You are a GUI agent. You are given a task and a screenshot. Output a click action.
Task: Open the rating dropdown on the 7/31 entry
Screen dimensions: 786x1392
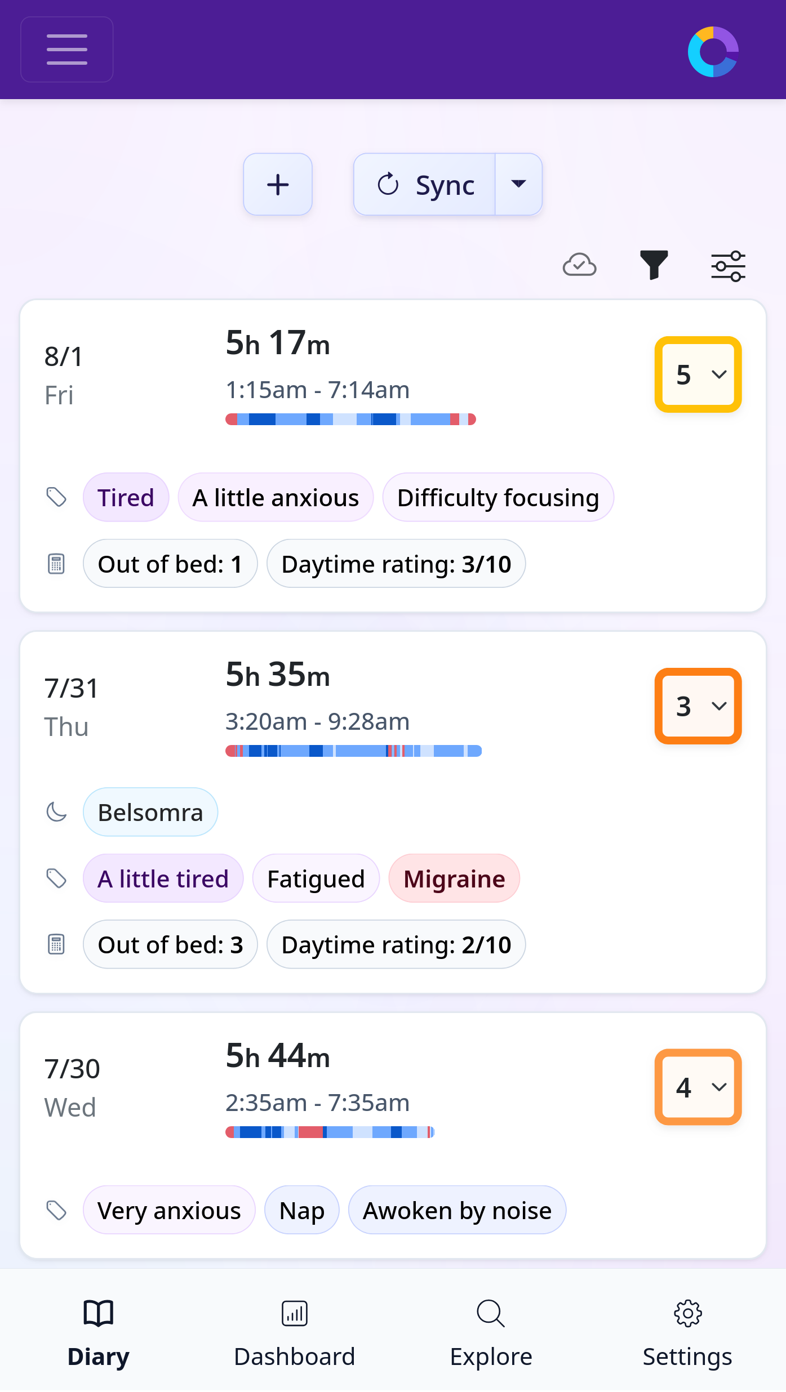click(x=698, y=707)
